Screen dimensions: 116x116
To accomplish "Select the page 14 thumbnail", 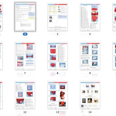I will (x=90, y=95).
